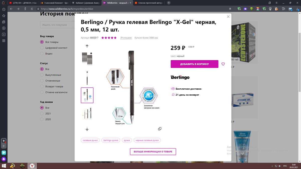
Task: Close the product popup with the X
Action: (x=228, y=17)
